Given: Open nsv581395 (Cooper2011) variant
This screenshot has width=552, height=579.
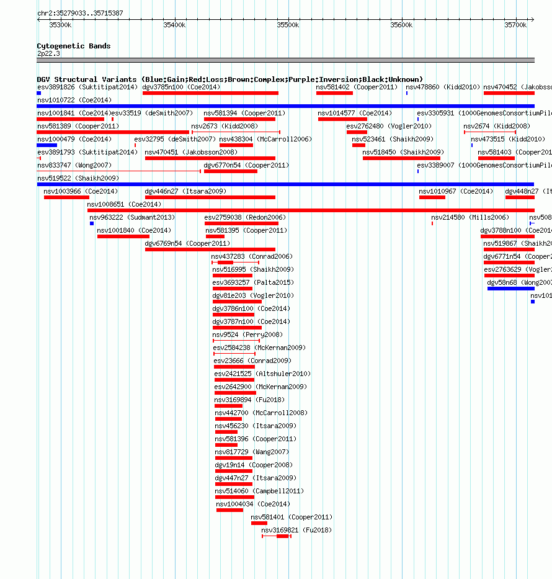Looking at the screenshot, I should (246, 230).
